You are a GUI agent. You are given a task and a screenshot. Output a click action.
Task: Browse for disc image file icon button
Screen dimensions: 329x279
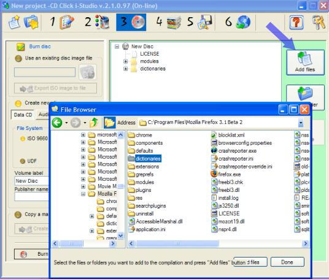tap(88, 72)
